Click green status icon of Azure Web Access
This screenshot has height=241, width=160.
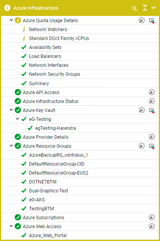click(18, 226)
